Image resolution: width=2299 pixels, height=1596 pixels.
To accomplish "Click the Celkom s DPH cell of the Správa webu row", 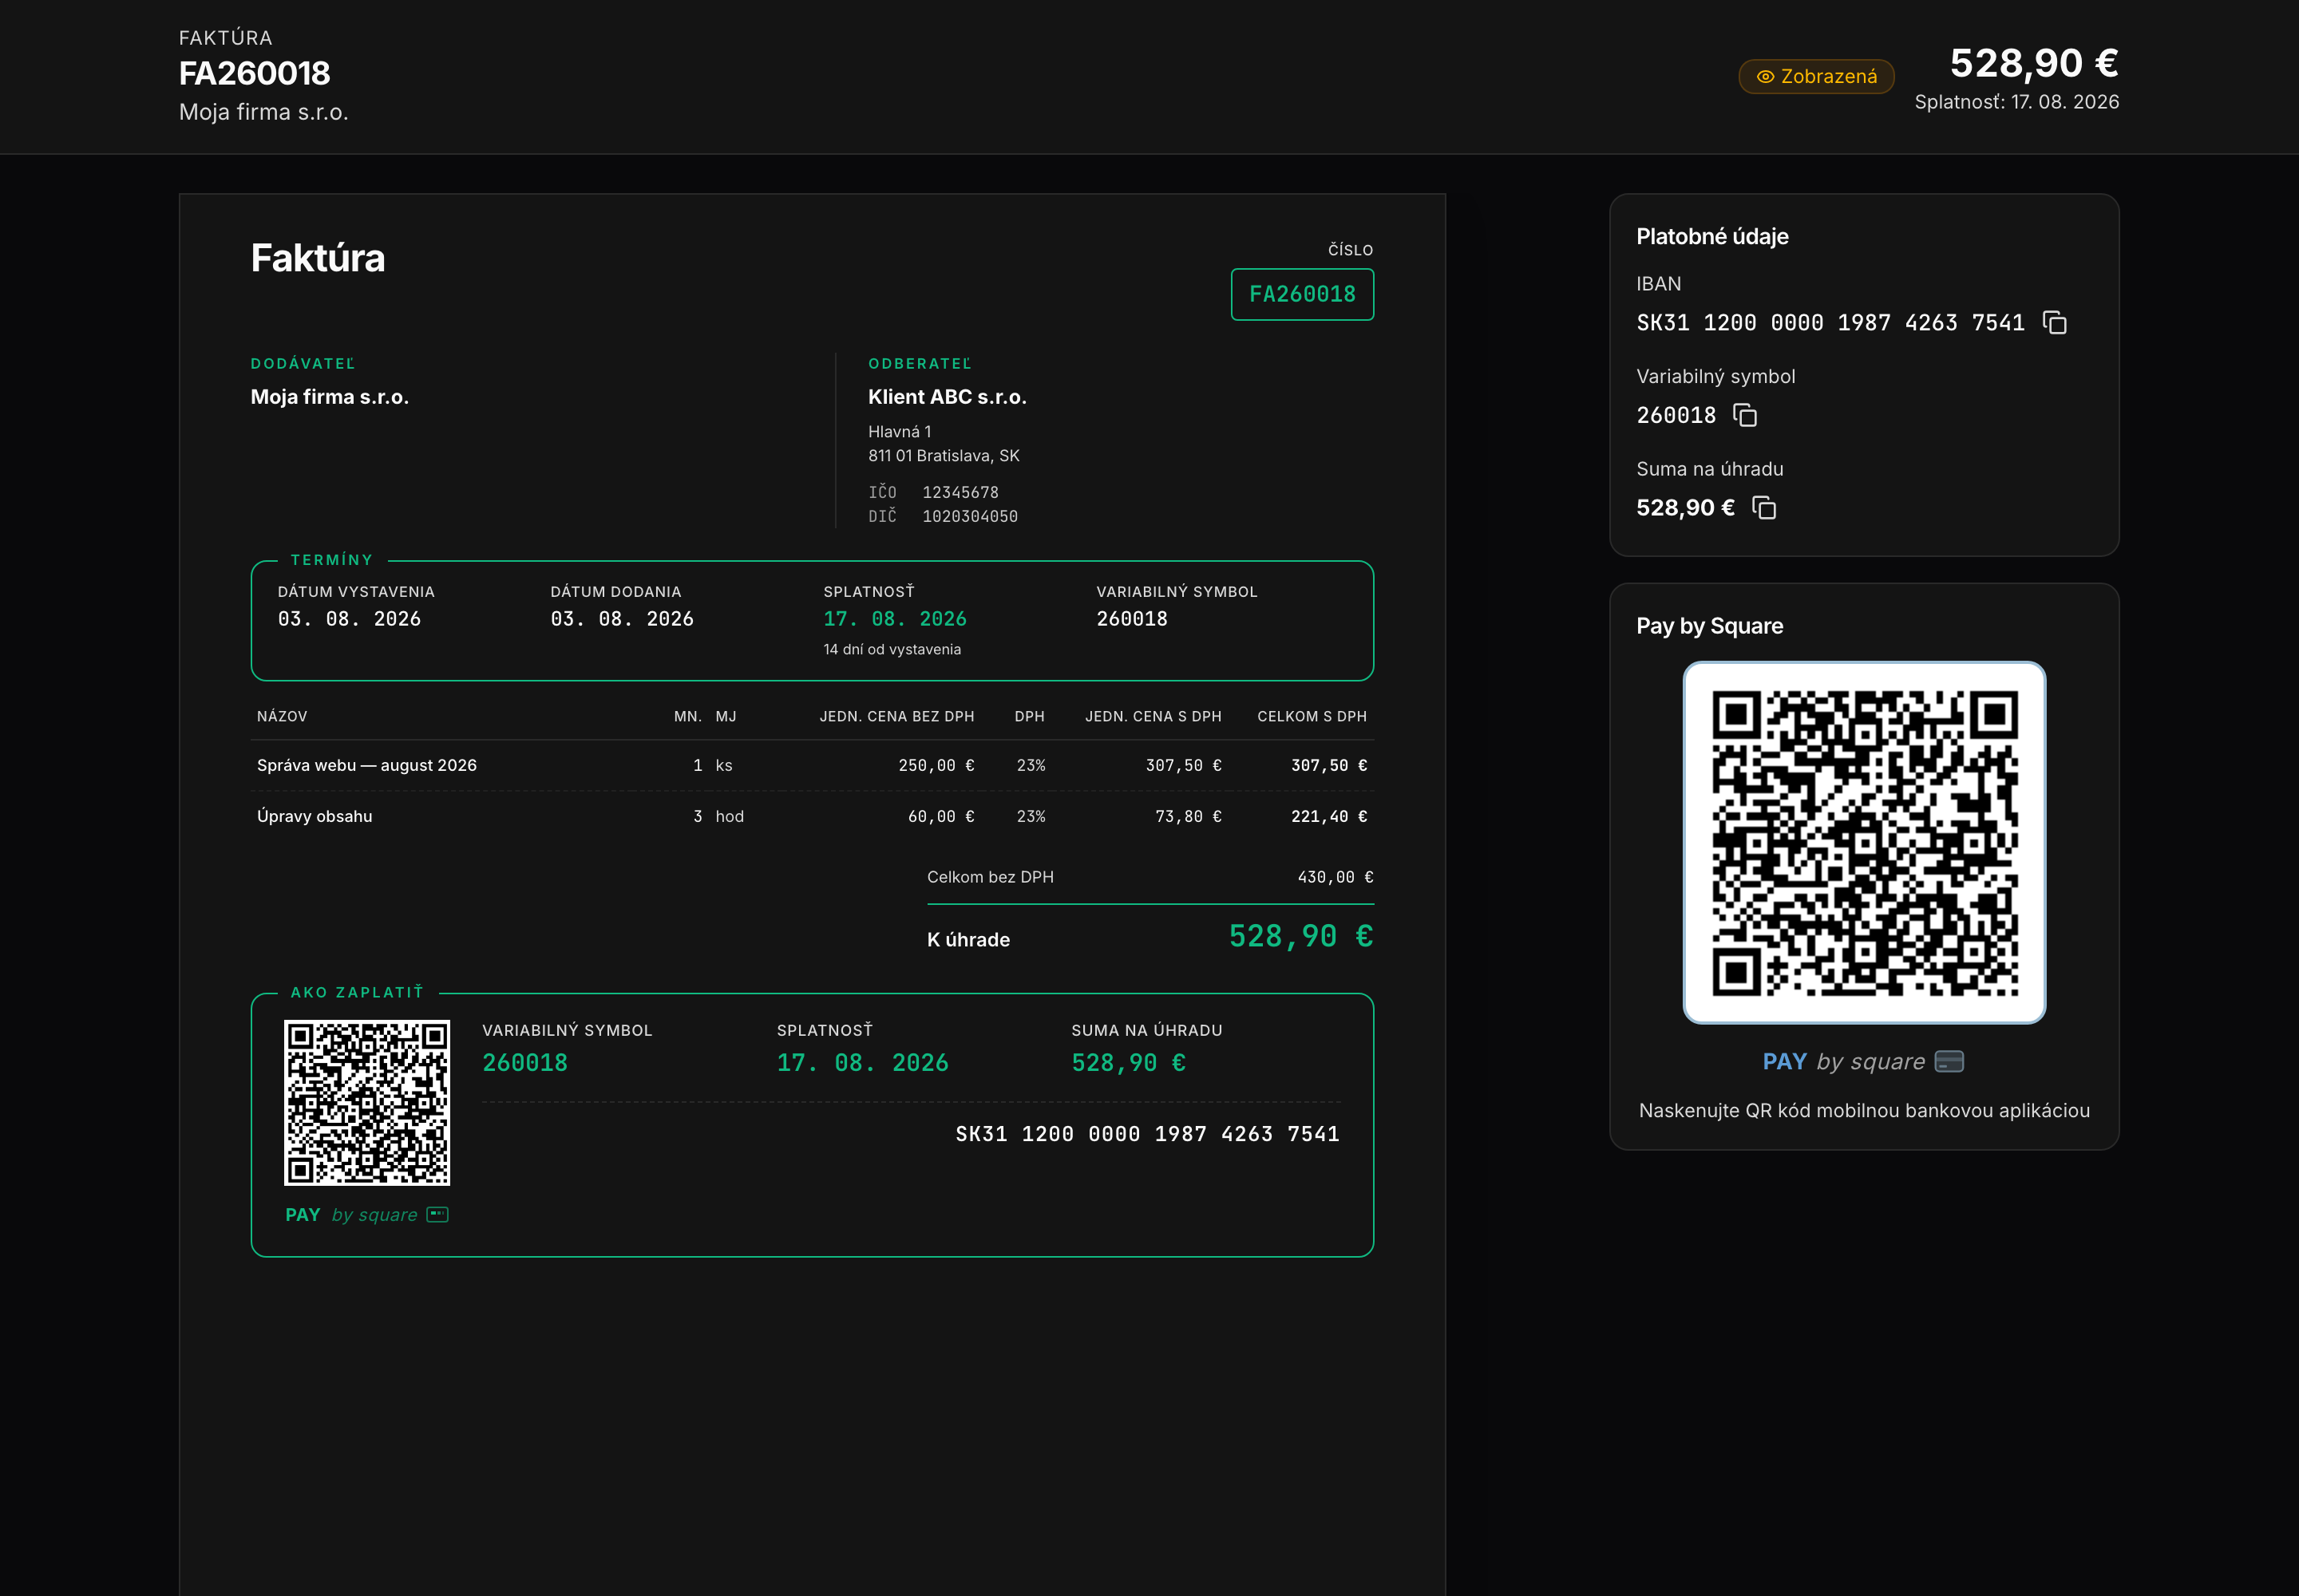I will (x=1328, y=765).
